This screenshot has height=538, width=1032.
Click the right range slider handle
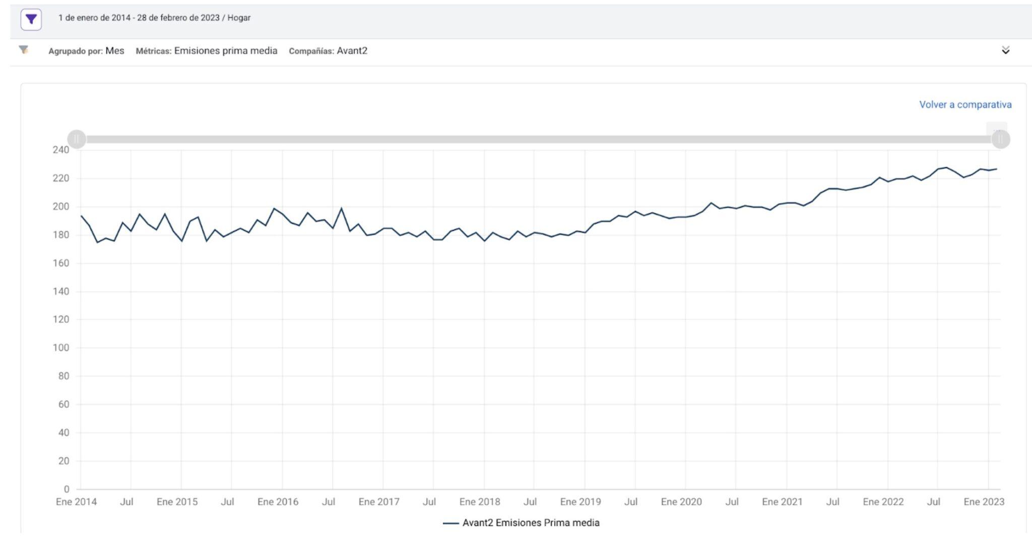(1000, 139)
